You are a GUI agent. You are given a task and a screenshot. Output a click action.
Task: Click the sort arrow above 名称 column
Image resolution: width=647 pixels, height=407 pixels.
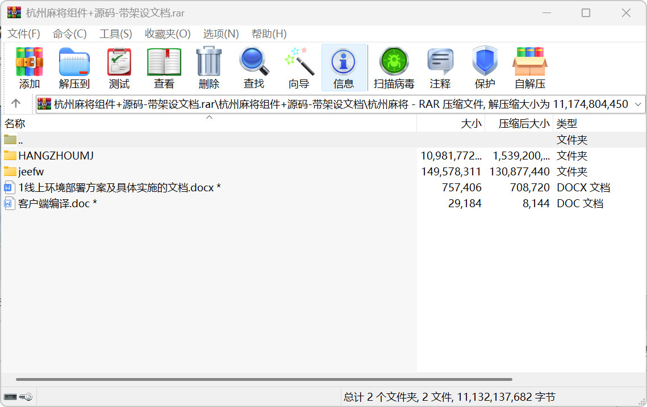tap(209, 118)
